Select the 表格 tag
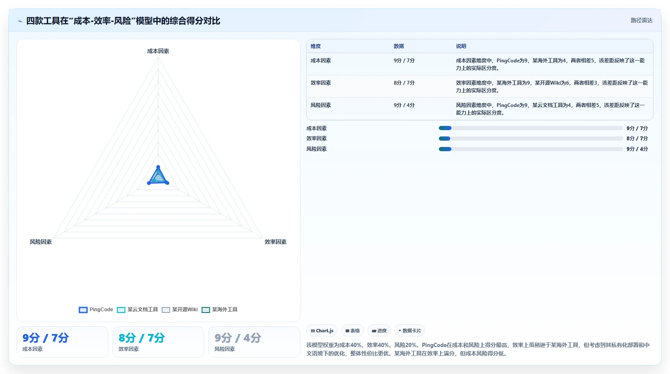Image resolution: width=670 pixels, height=374 pixels. pyautogui.click(x=352, y=331)
